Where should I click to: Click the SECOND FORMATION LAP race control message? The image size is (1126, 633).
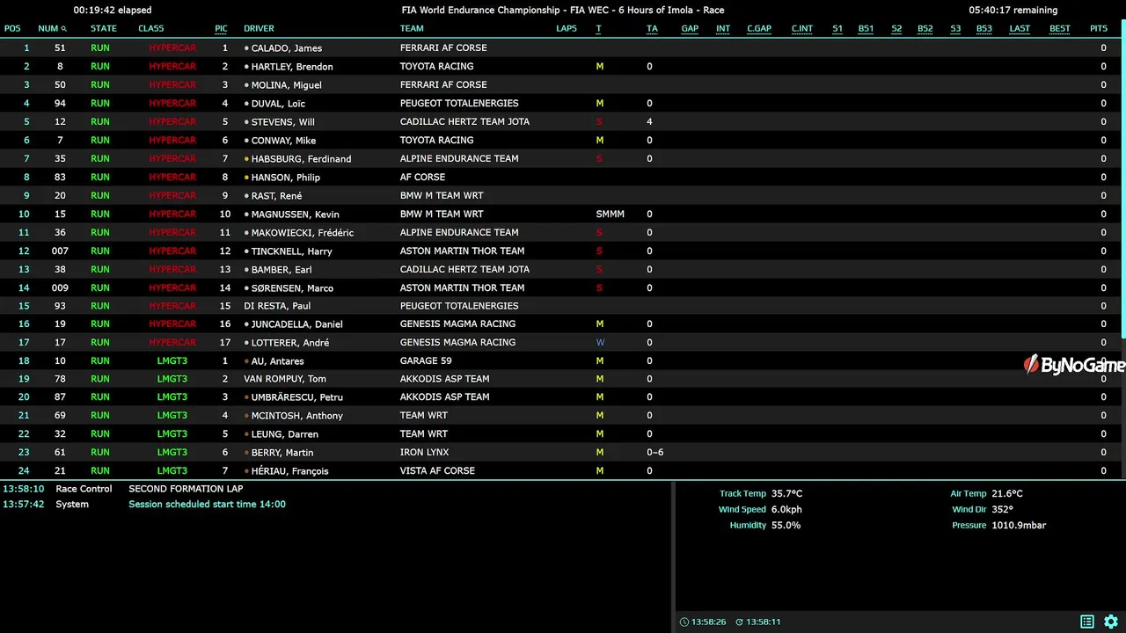click(x=186, y=489)
